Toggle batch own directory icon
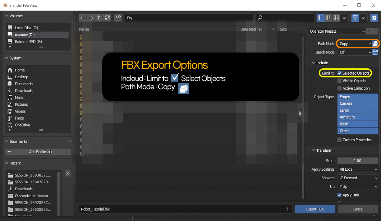Viewport: 381px width, 221px height. click(375, 52)
